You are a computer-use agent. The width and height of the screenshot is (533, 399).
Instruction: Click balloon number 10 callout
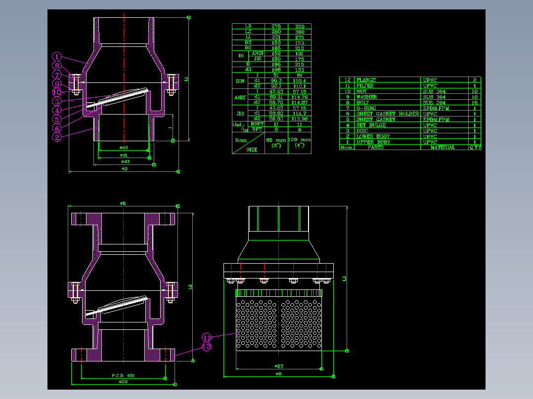point(57,92)
